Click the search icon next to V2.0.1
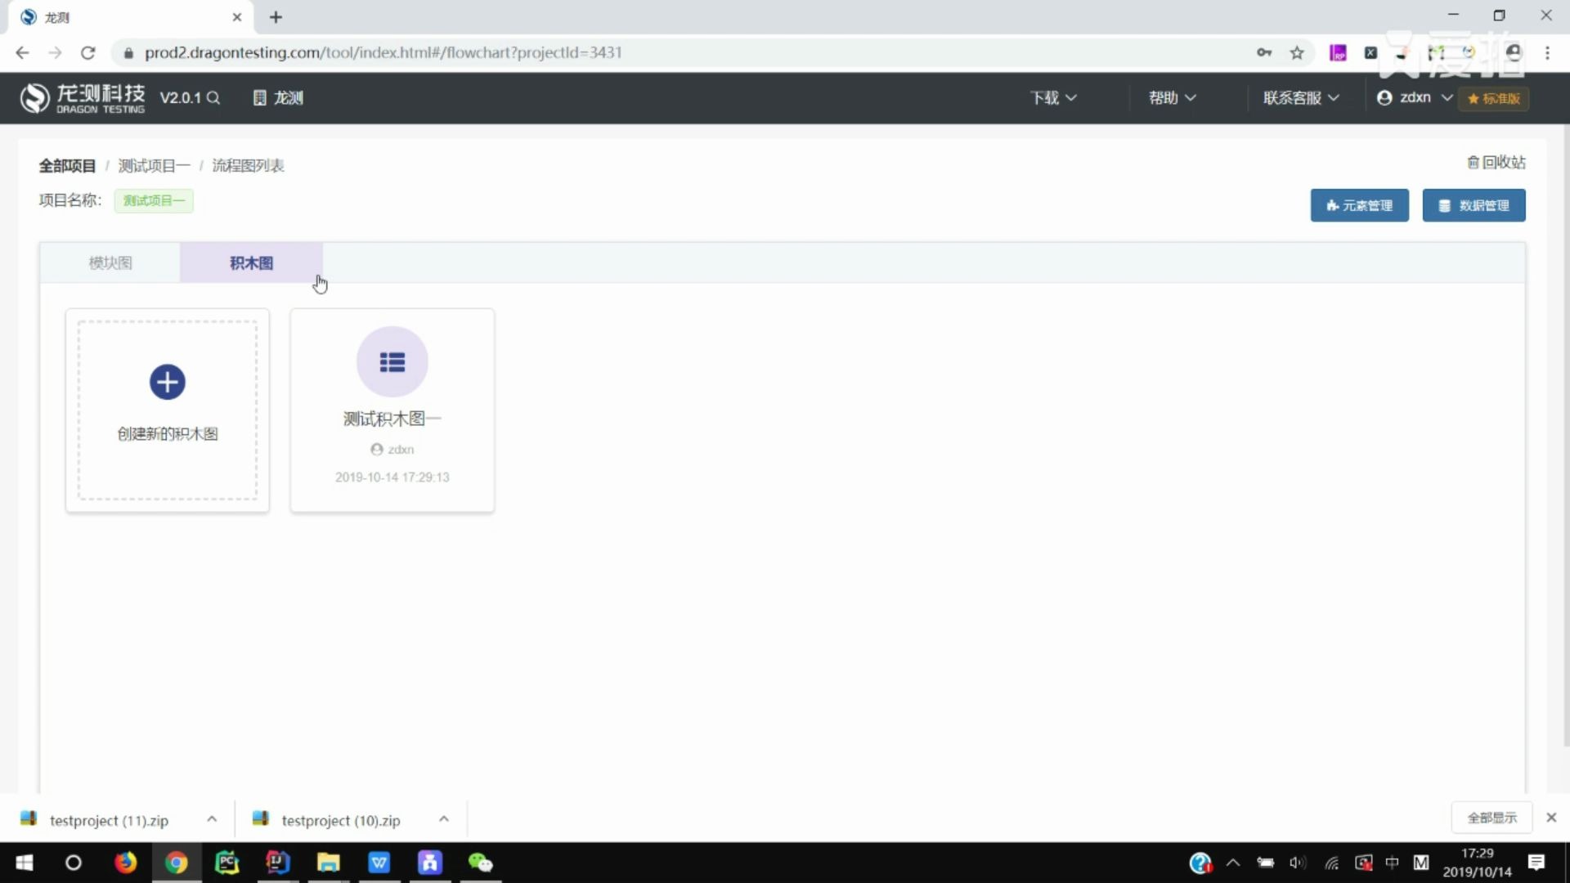The width and height of the screenshot is (1570, 883). coord(213,98)
